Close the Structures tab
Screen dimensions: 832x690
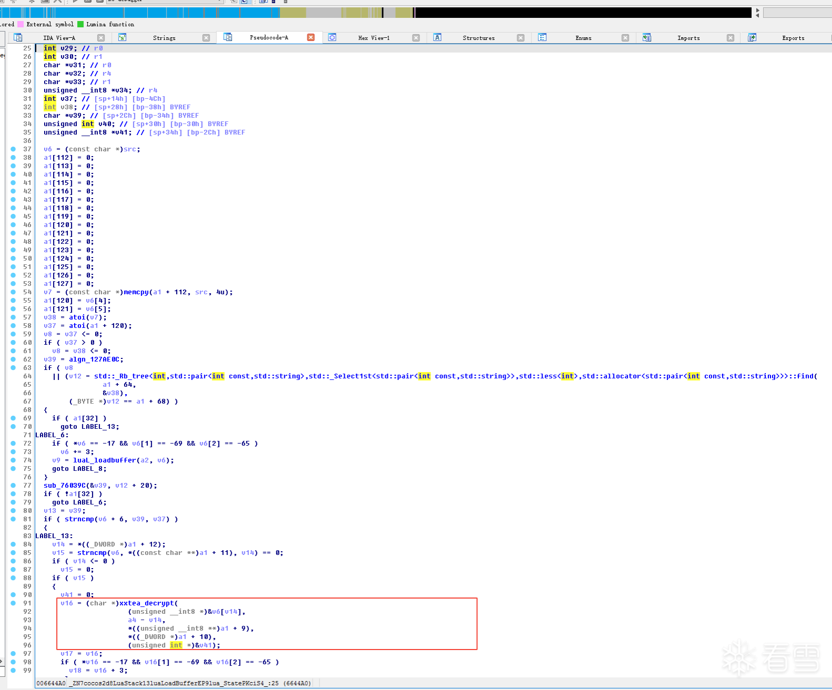click(x=520, y=38)
